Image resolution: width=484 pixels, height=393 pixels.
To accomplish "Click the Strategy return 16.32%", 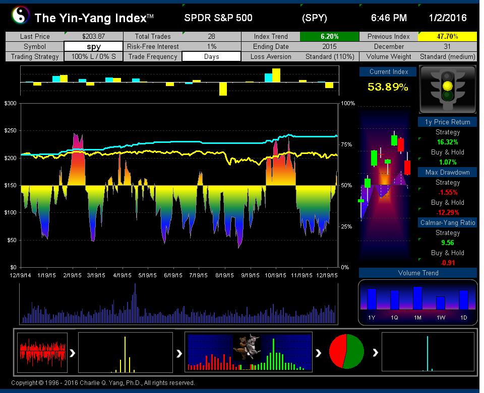I will [x=448, y=142].
